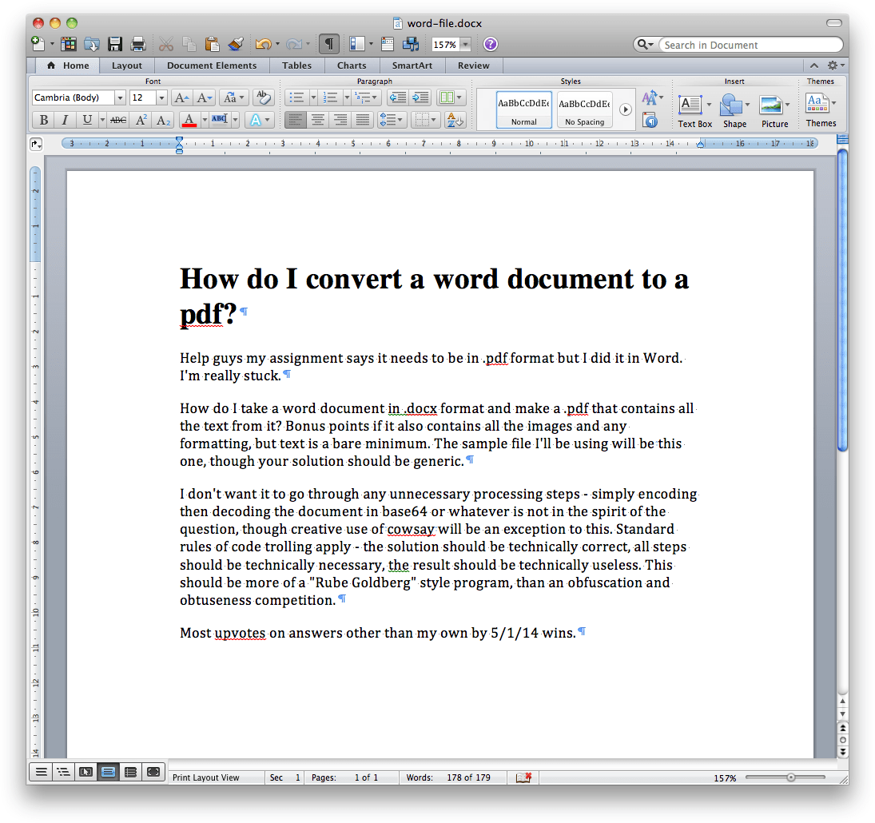Open the line spacing dropdown
Image resolution: width=875 pixels, height=823 pixels.
[391, 119]
